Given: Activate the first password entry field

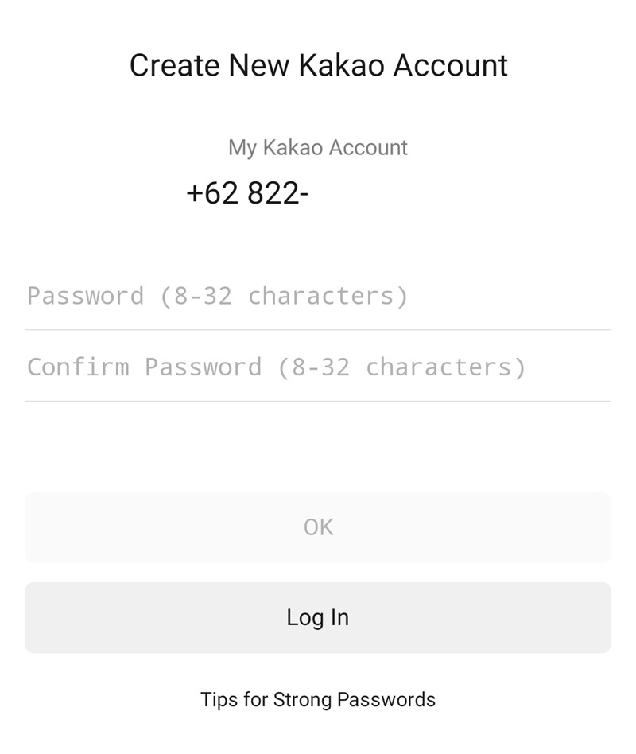Looking at the screenshot, I should tap(318, 296).
